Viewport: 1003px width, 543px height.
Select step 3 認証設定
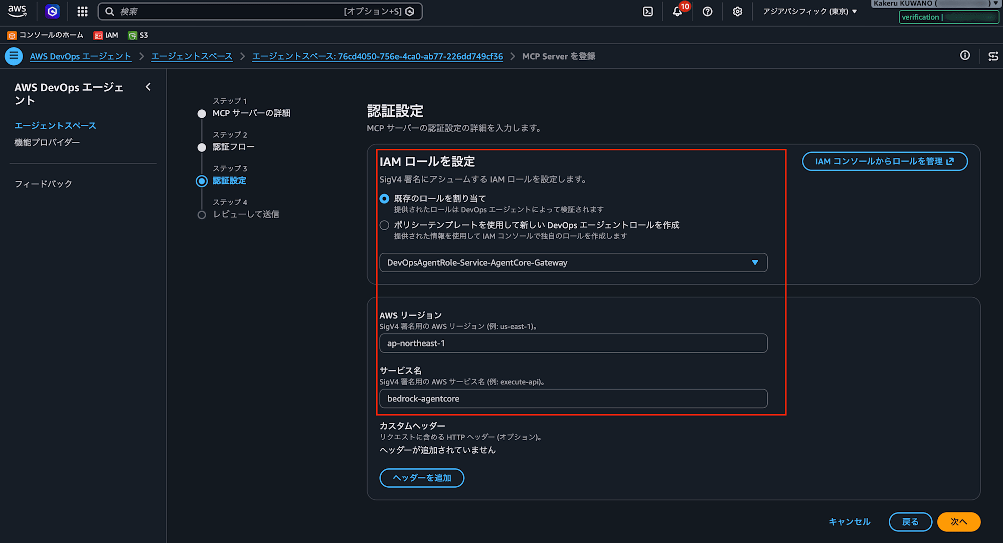[229, 180]
